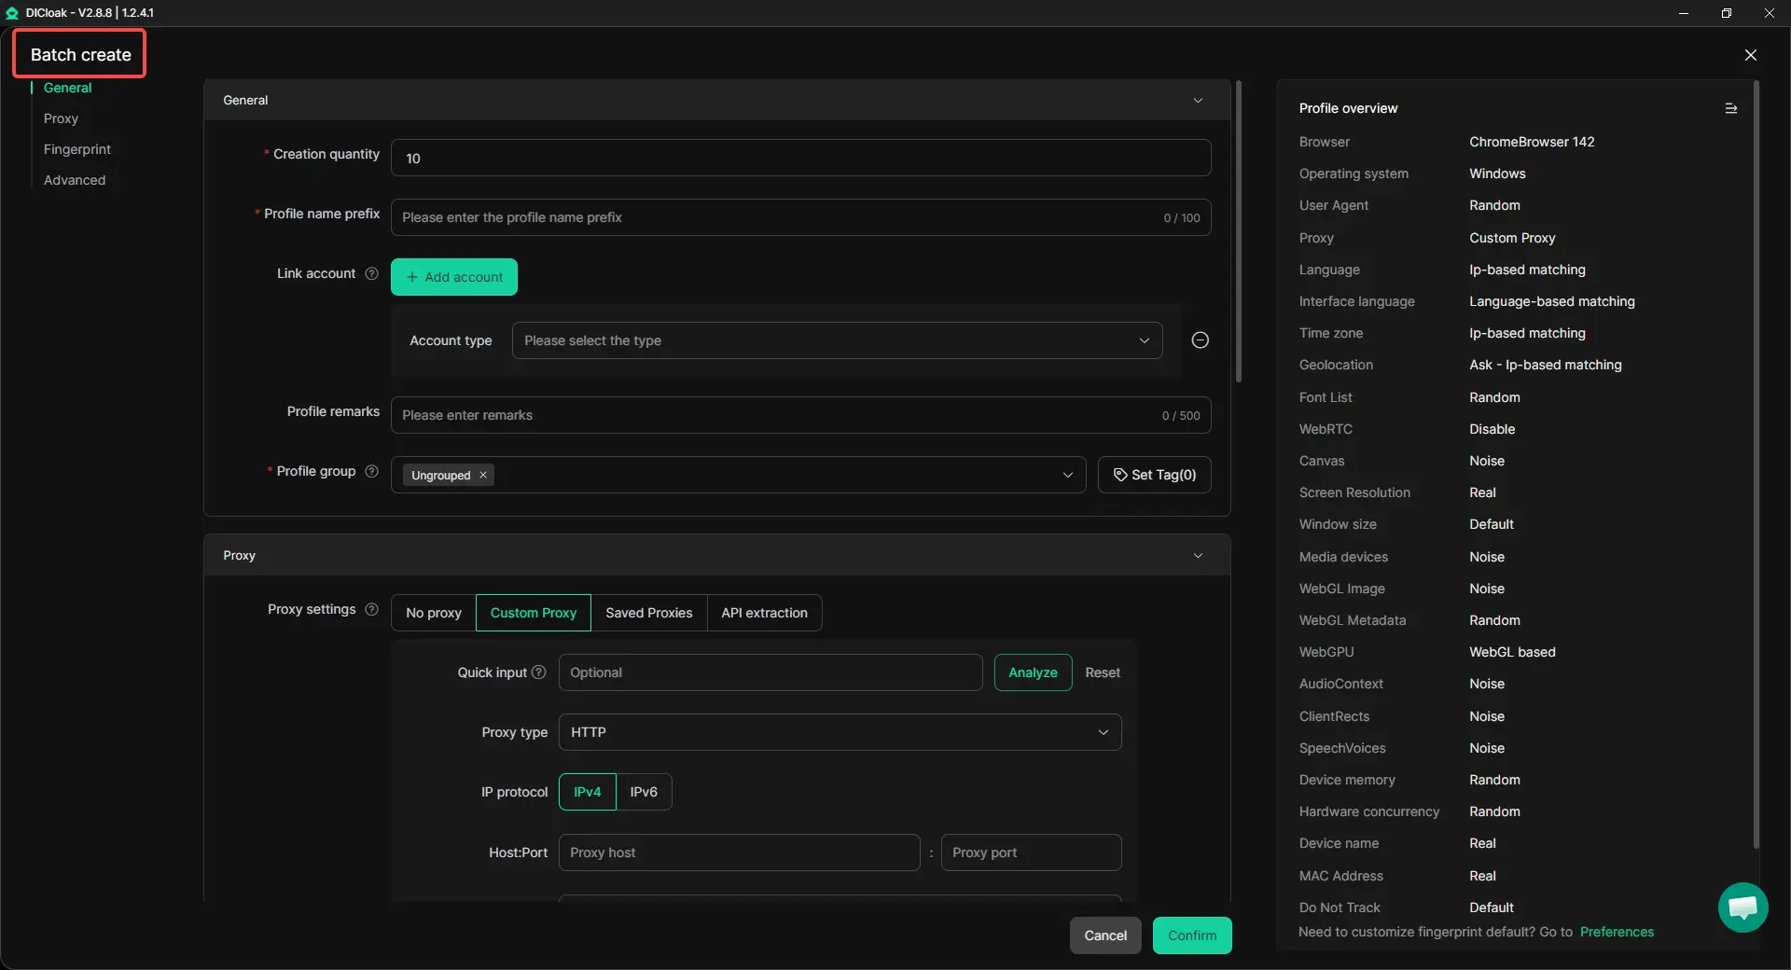The height and width of the screenshot is (970, 1791).
Task: Open the Account type dropdown
Action: (836, 340)
